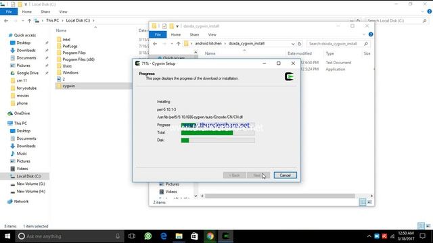
Task: Click Cancel in Cygwin Setup
Action: click(x=286, y=175)
